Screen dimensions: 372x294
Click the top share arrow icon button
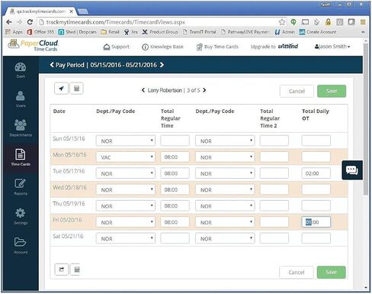pyautogui.click(x=61, y=89)
